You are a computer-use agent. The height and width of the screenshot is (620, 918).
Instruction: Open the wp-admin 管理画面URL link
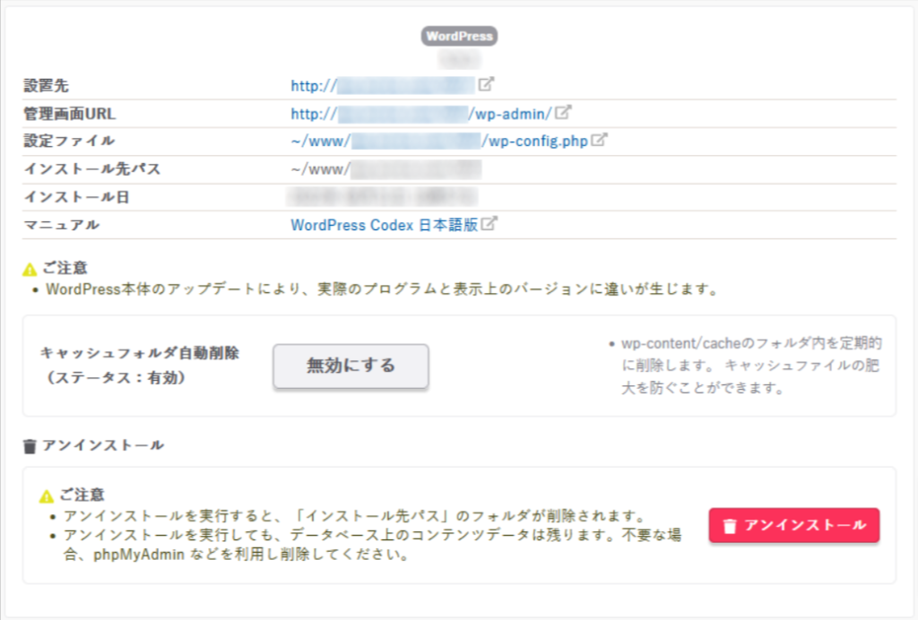coord(421,114)
